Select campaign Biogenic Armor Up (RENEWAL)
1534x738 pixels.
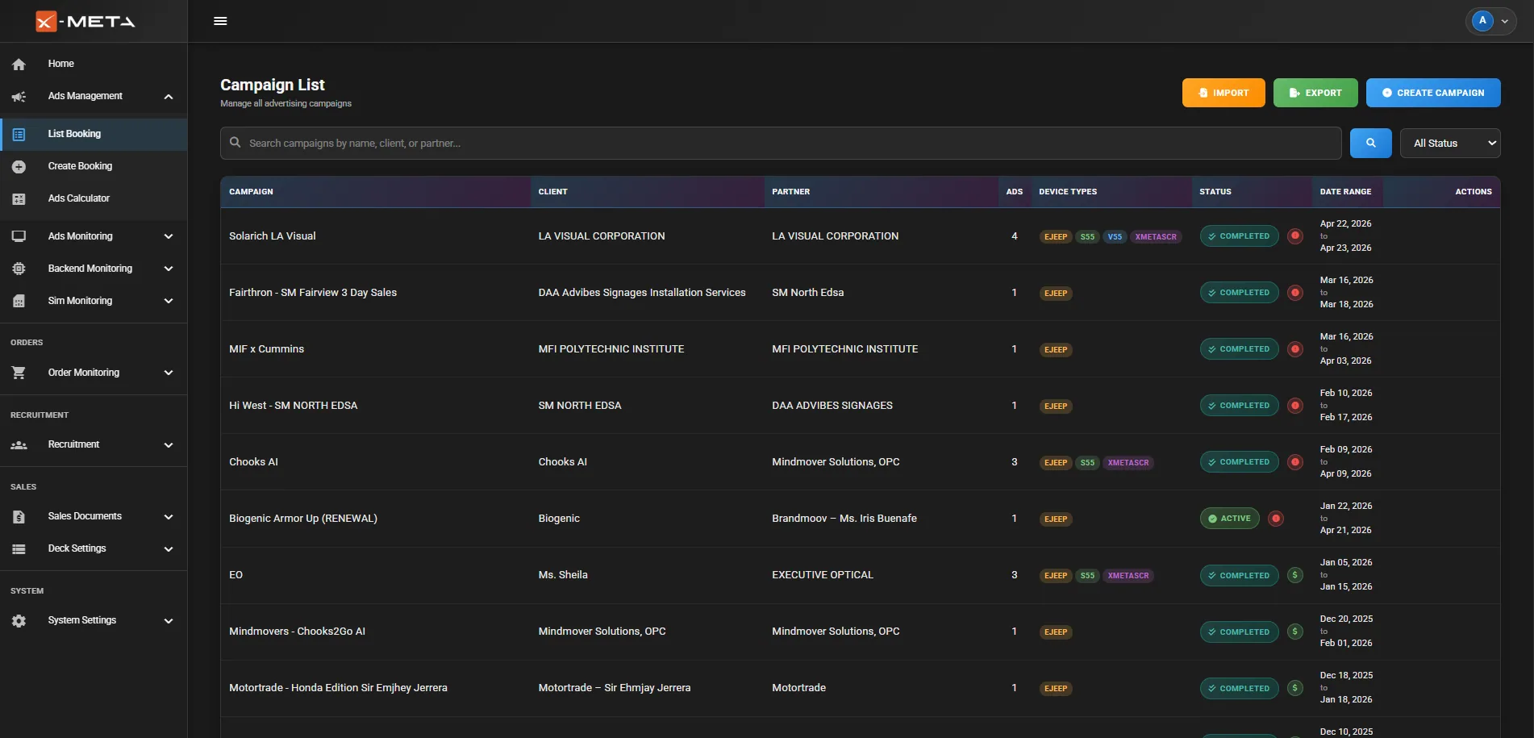pyautogui.click(x=303, y=519)
